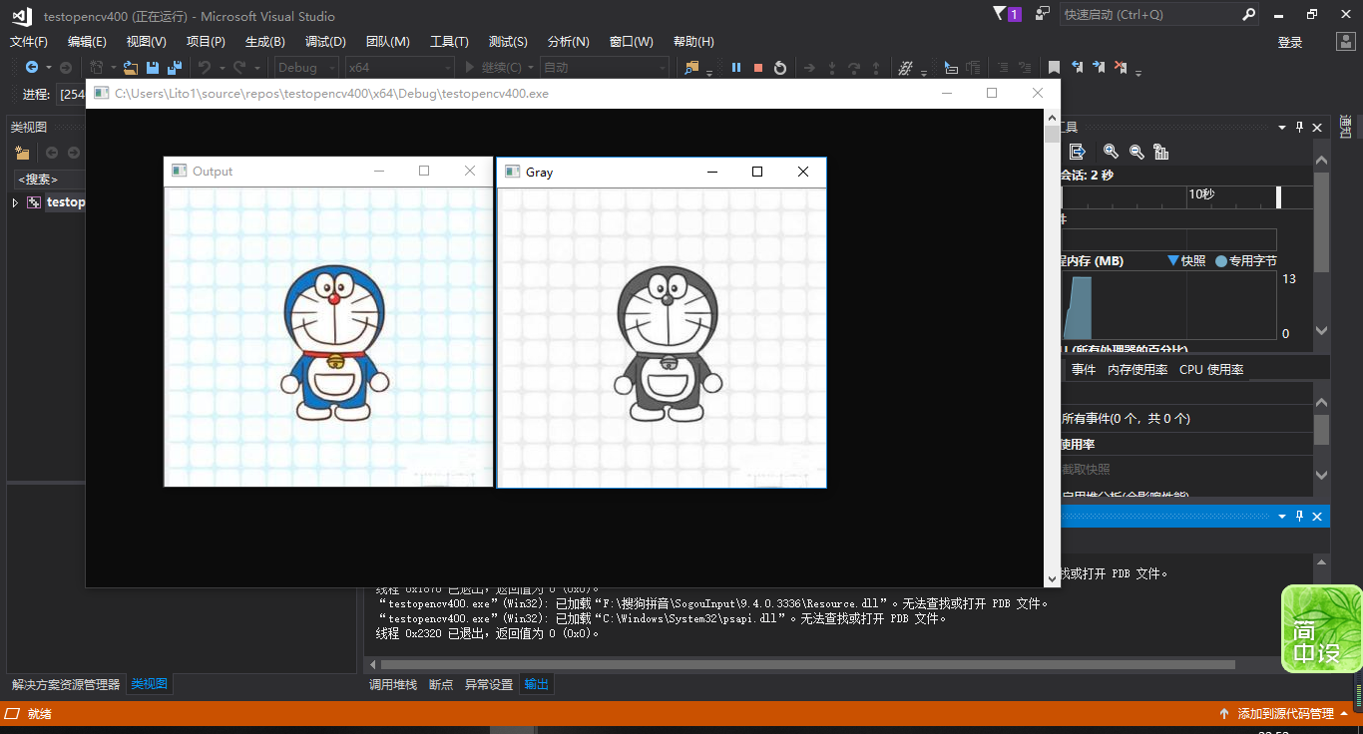Stop the debugging session
Image resolution: width=1363 pixels, height=734 pixels.
click(x=758, y=67)
